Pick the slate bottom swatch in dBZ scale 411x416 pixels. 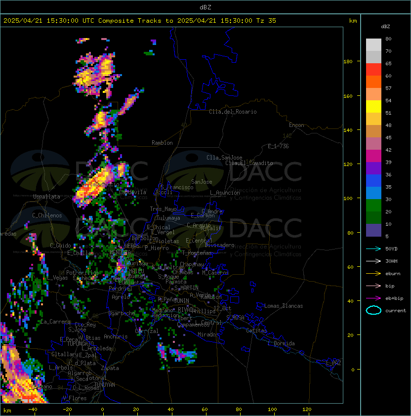[373, 230]
